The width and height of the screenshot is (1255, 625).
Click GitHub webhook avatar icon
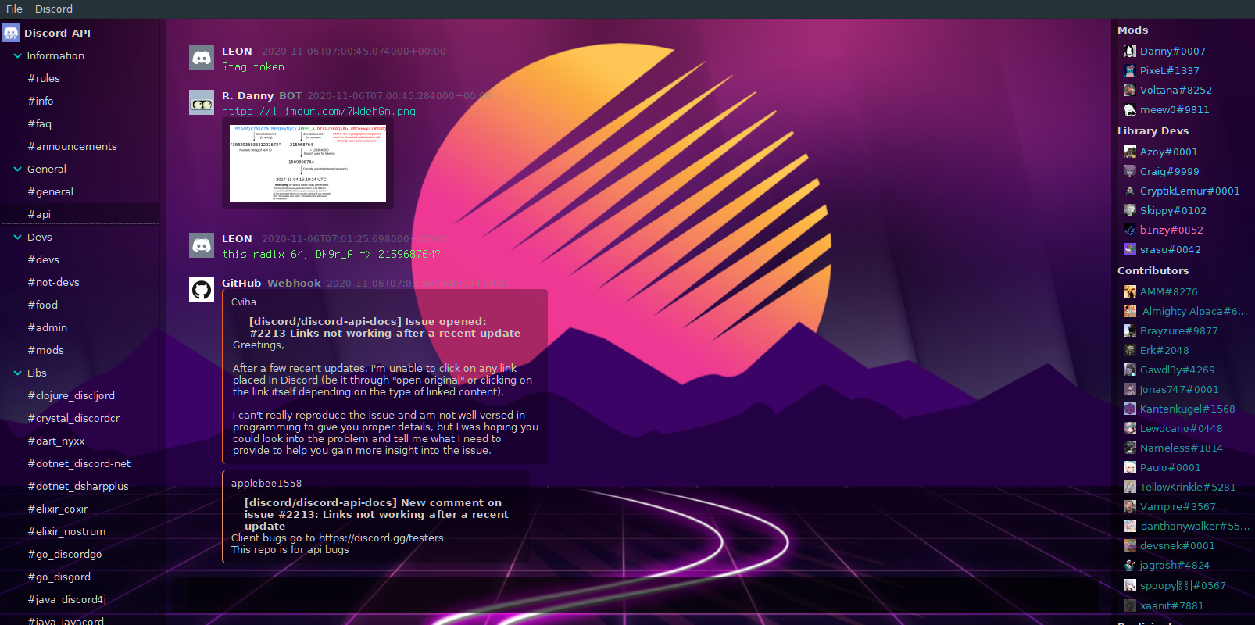[x=202, y=290]
